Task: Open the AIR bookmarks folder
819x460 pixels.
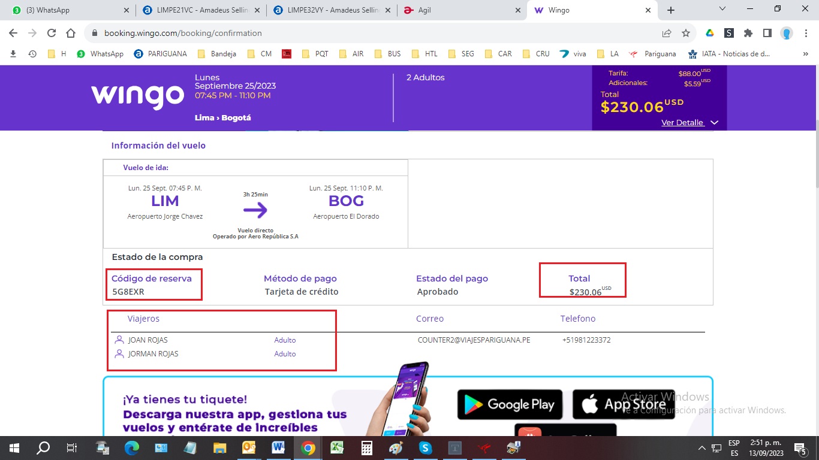Action: click(x=351, y=54)
